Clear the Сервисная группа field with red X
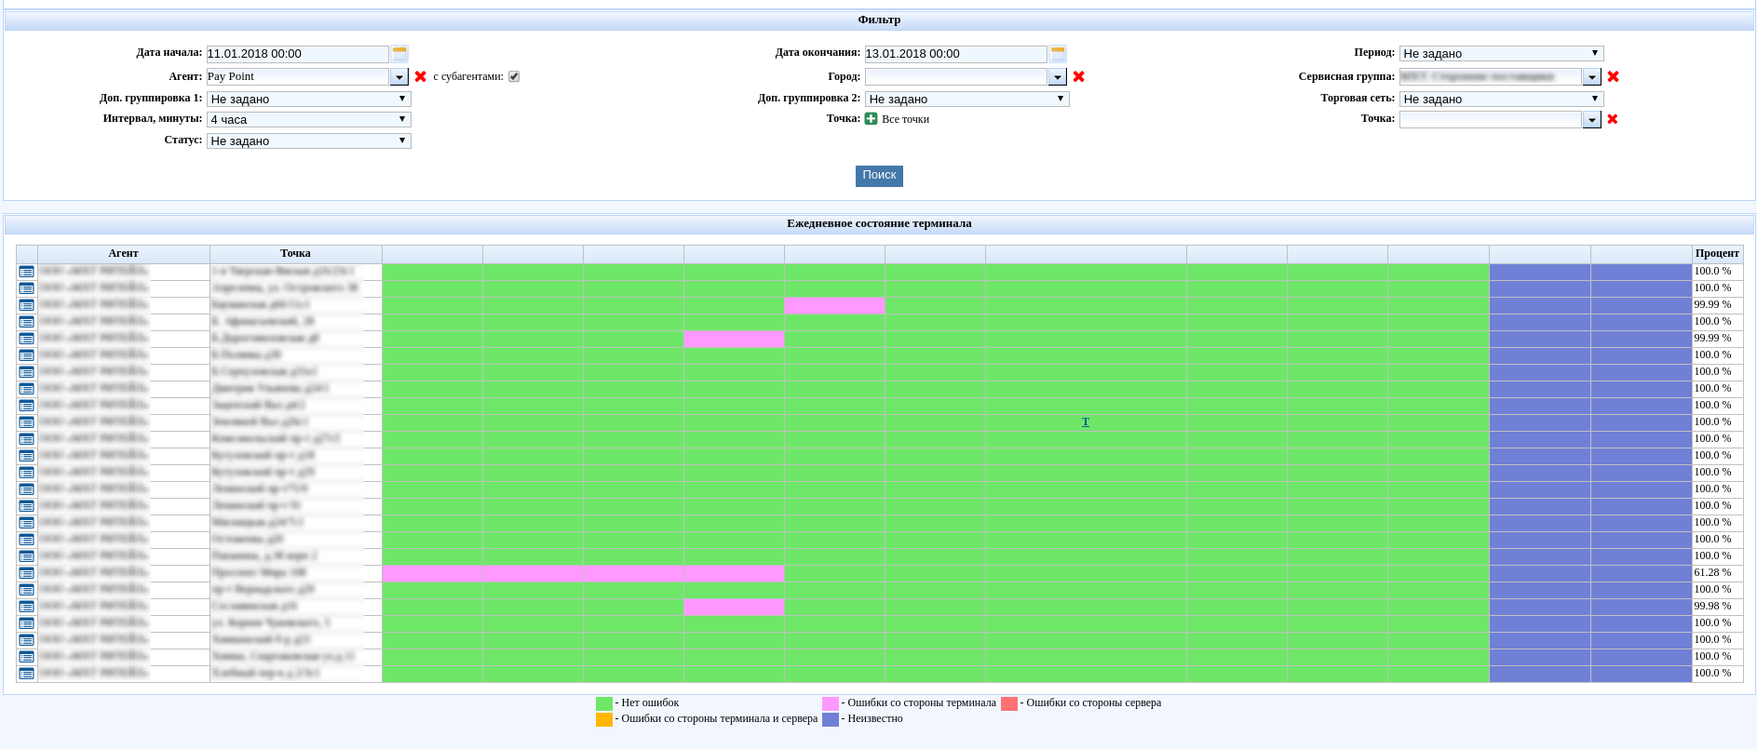This screenshot has height=749, width=1757. (1614, 76)
